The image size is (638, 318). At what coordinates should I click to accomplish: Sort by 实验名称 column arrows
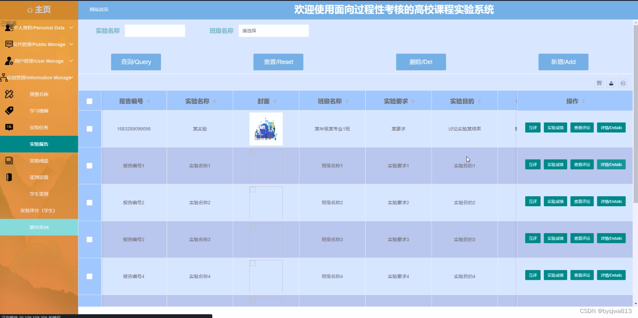pos(214,101)
